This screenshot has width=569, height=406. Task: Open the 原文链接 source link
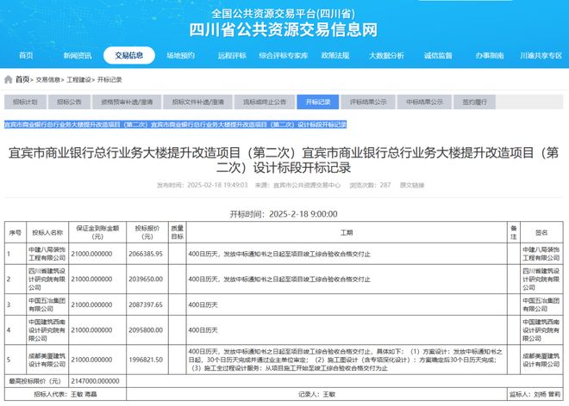[412, 185]
